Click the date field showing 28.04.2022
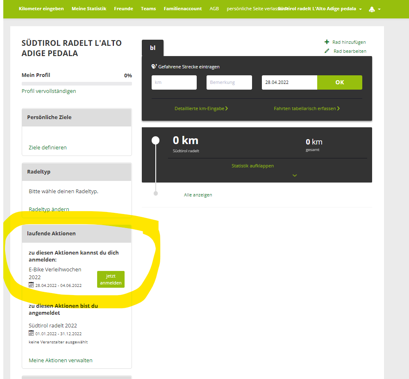Screen dimensions: 409x379 point(289,82)
